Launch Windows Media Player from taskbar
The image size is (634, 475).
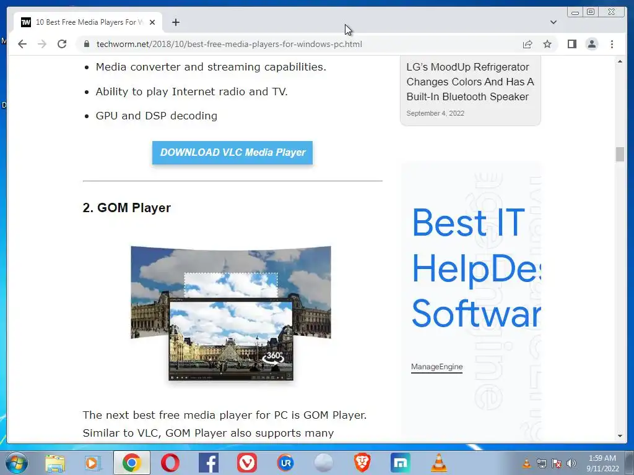pos(93,463)
